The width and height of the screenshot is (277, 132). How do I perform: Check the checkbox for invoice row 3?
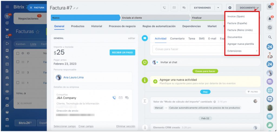[x=18, y=73]
